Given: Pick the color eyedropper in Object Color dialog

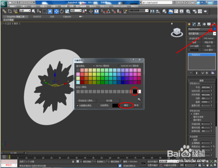Looking at the screenshot, I should (x=139, y=99).
